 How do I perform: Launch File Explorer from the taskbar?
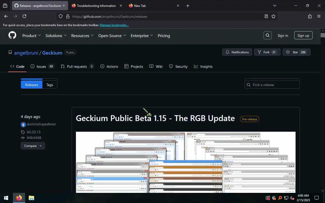[x=31, y=198]
